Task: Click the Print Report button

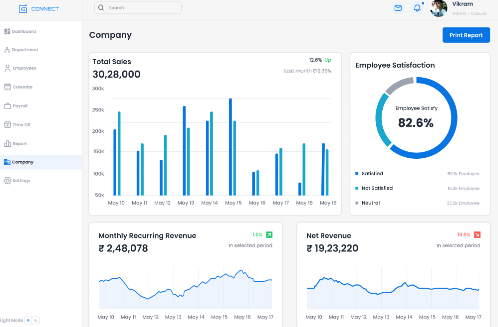Action: pos(466,35)
